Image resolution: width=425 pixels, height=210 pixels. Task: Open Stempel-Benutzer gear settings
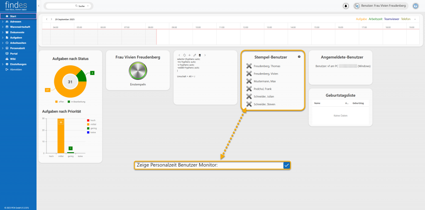tap(299, 57)
